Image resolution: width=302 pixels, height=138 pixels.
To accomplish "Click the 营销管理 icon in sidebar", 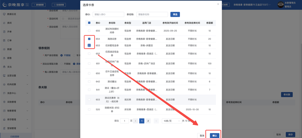I will click(4, 128).
